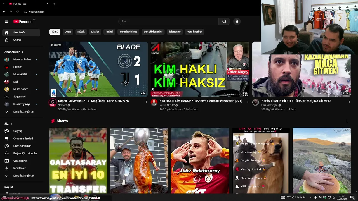Open KİM HAKLI KİM HAKSIZ thumbnail
358x201 pixels.
200,69
